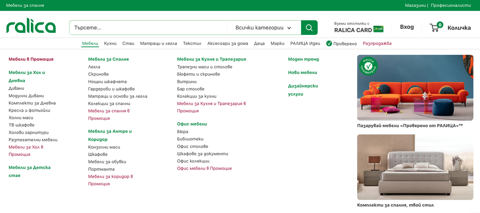Open Мебели за Хол в Промоция
This screenshot has height=213, width=480.
tap(26, 151)
